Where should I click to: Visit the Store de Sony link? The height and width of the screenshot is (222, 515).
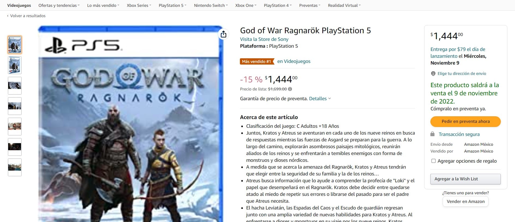(264, 39)
